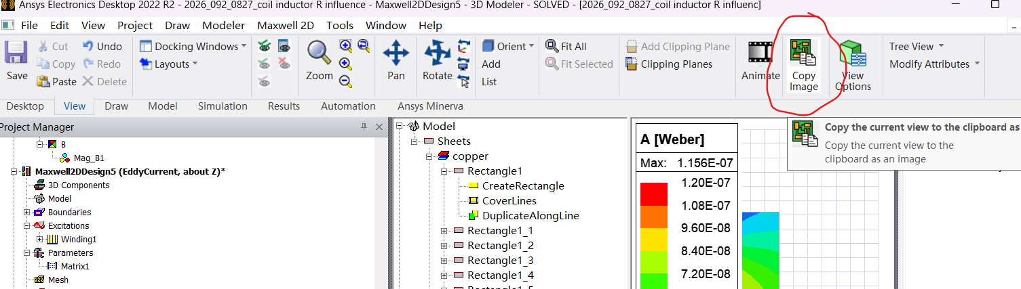Click the plain zoom-in plus magnifier

(345, 64)
